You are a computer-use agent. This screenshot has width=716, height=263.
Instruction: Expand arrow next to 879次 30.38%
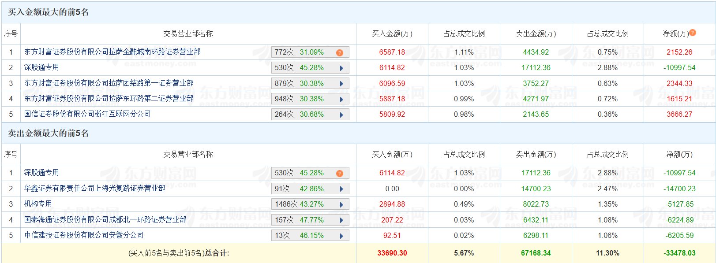click(341, 84)
